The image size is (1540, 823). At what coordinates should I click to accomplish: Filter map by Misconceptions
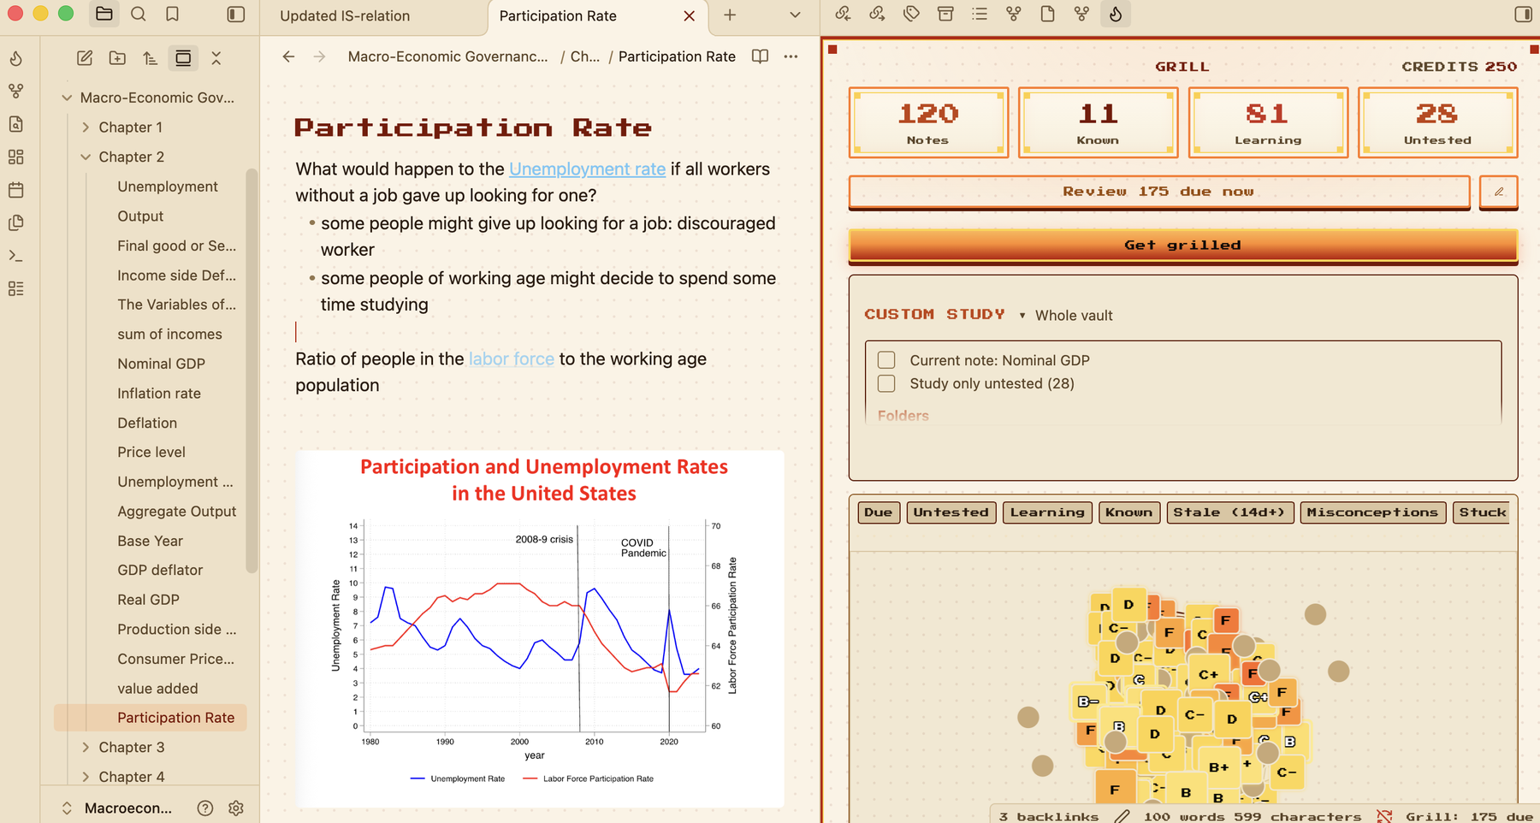(x=1373, y=512)
